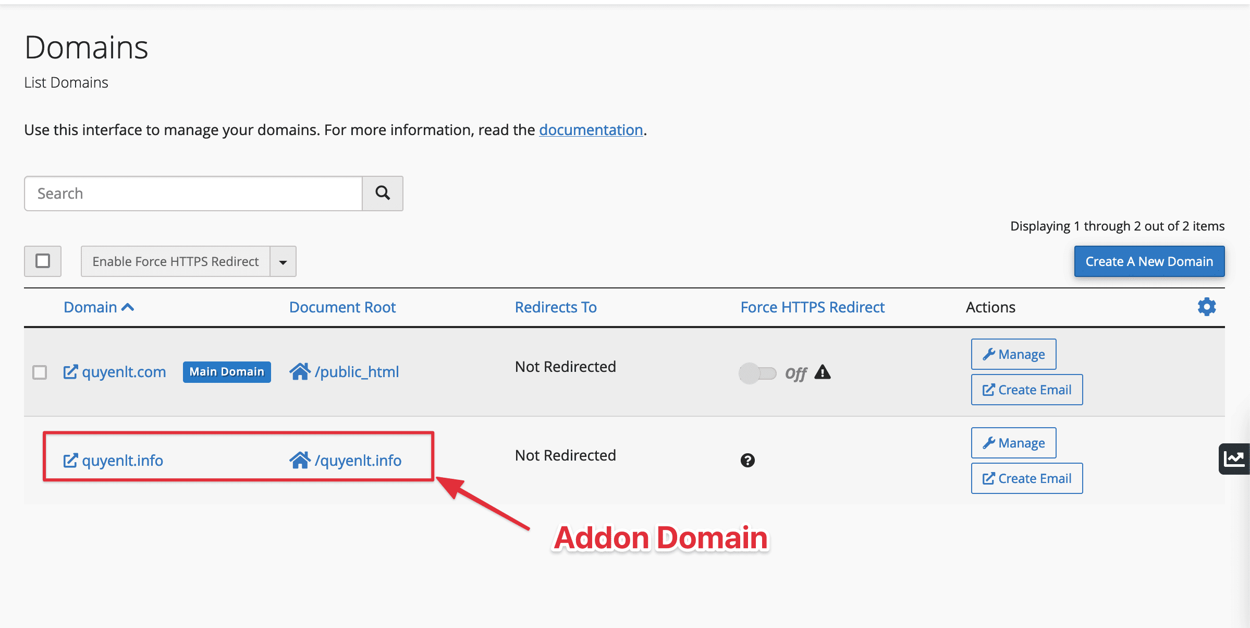
Task: Check the checkbox for quyenlt.com row
Action: click(x=39, y=372)
